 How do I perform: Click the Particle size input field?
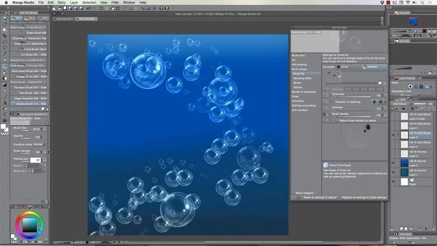(x=36, y=160)
